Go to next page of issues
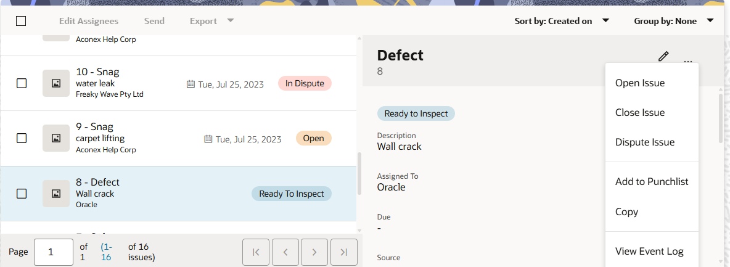The image size is (730, 267). pyautogui.click(x=314, y=252)
